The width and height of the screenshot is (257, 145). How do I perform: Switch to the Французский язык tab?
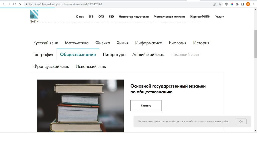[51, 66]
